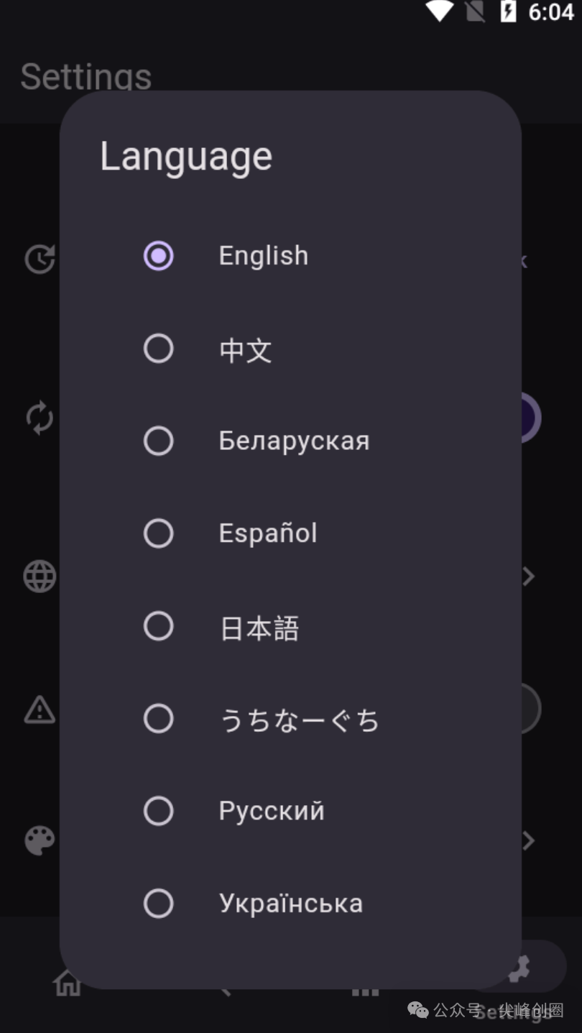Click the palette theme icon

[40, 840]
